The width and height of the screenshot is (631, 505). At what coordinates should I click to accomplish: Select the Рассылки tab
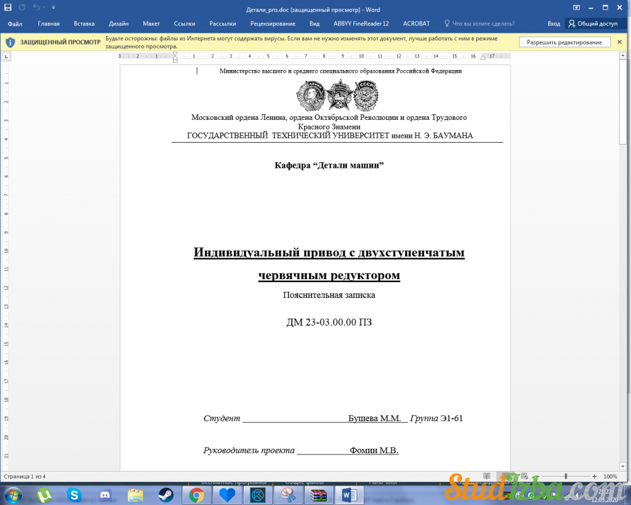click(x=223, y=24)
